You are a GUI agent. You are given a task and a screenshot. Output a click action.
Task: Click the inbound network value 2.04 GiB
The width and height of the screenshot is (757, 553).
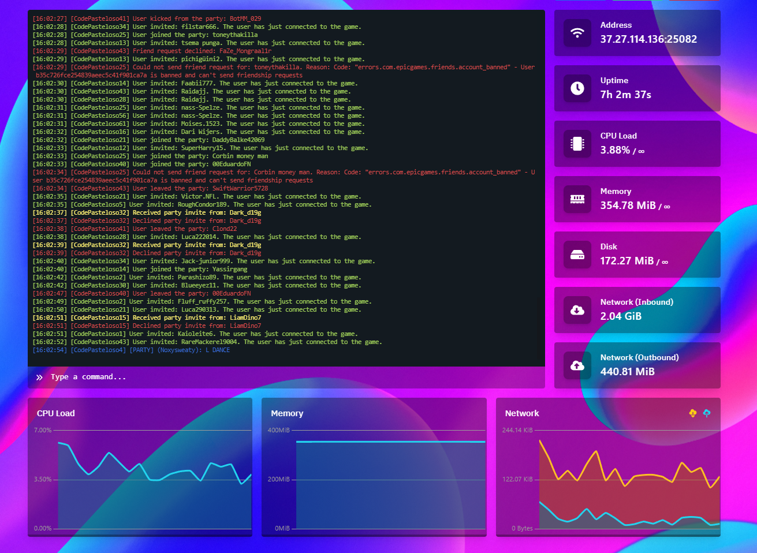[x=621, y=316]
